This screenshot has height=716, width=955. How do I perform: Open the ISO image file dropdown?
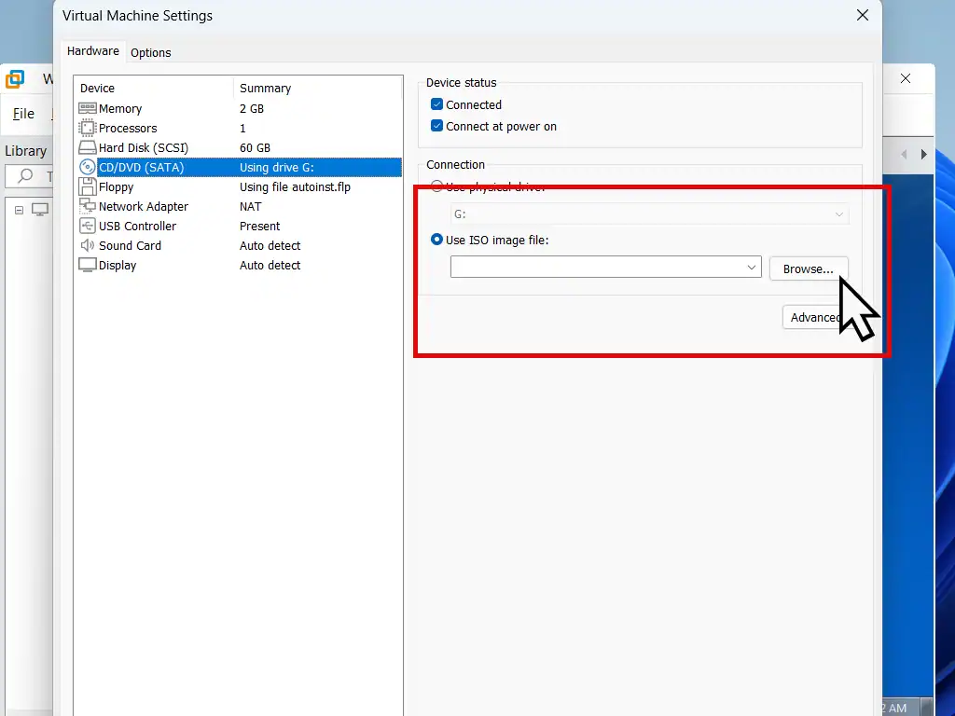coord(752,268)
